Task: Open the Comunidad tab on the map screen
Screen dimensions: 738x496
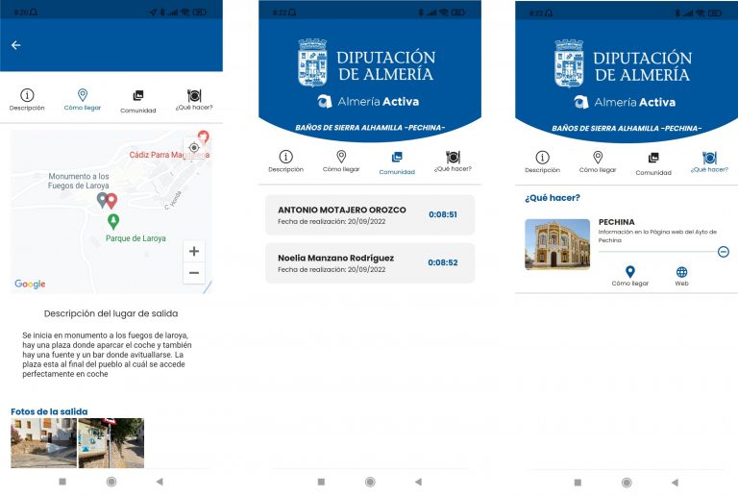Action: [137, 100]
